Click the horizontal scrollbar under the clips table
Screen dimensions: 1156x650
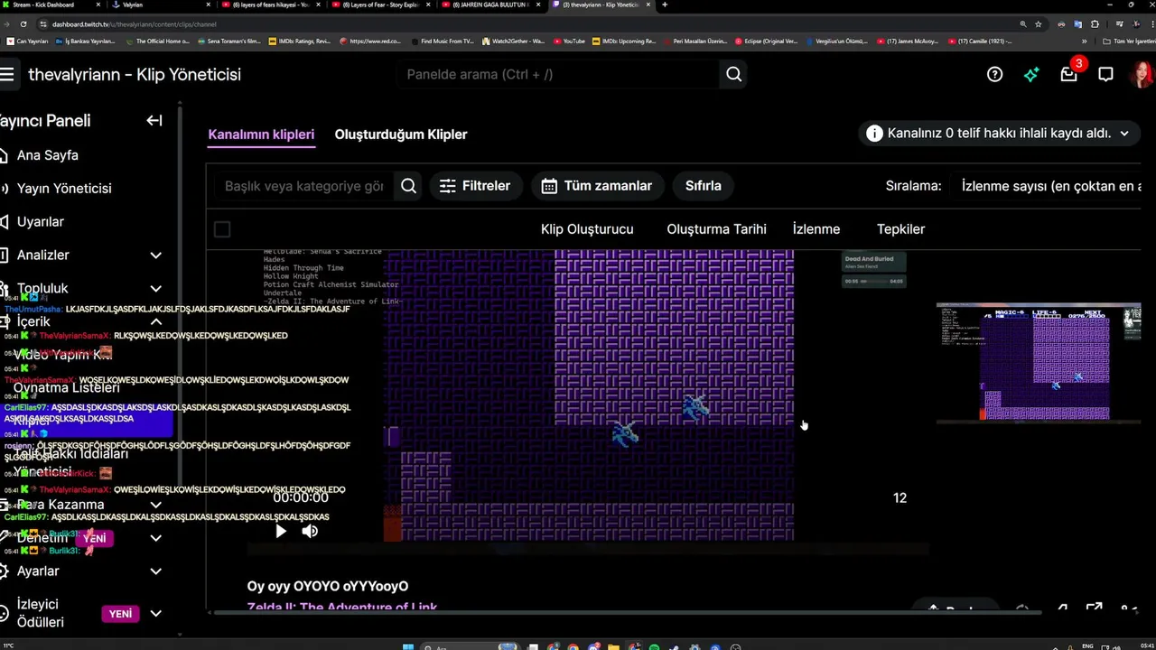(628, 614)
